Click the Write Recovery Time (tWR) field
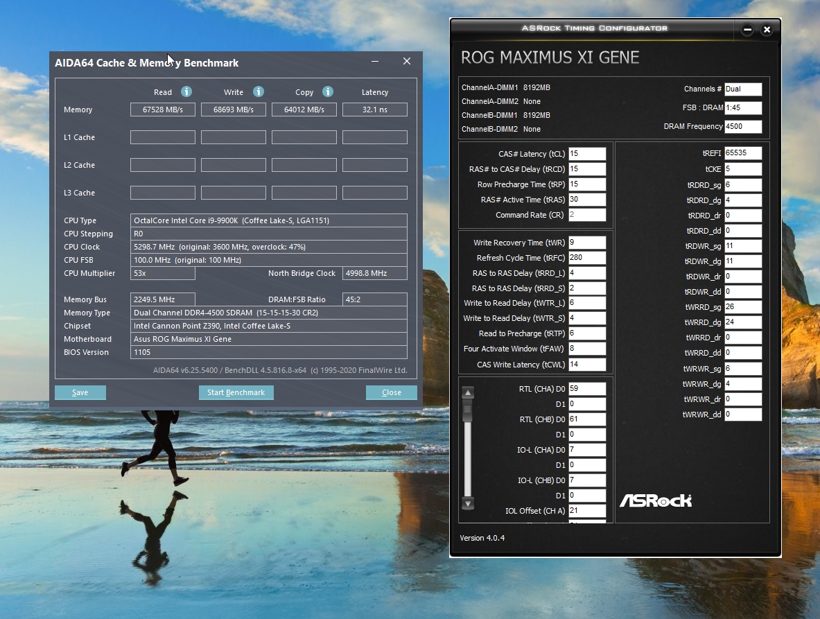Screen dimensions: 820x619 click(x=587, y=243)
